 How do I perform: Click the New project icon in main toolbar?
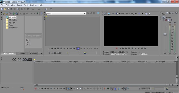pyautogui.click(x=2, y=9)
